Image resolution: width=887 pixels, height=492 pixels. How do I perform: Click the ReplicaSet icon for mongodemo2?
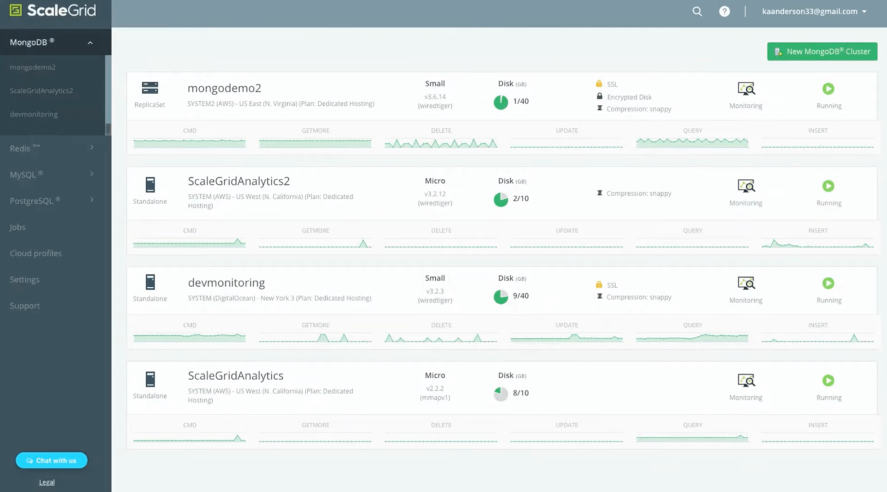pos(150,89)
